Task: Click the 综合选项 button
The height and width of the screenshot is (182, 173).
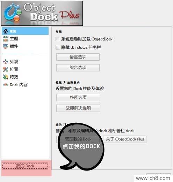Action: click(x=78, y=68)
